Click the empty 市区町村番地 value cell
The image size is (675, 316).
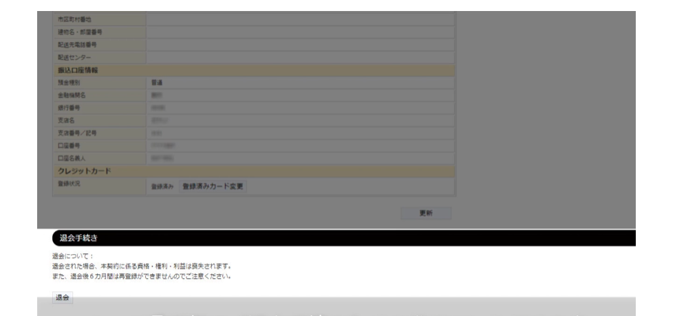300,19
